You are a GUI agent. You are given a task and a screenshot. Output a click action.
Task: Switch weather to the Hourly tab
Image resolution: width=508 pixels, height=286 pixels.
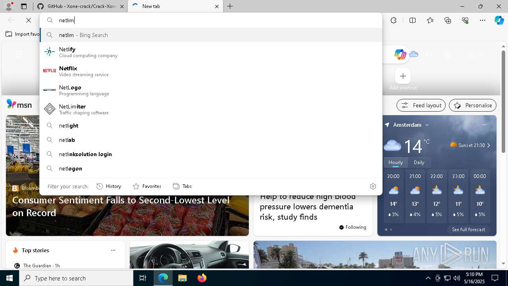[x=396, y=162]
